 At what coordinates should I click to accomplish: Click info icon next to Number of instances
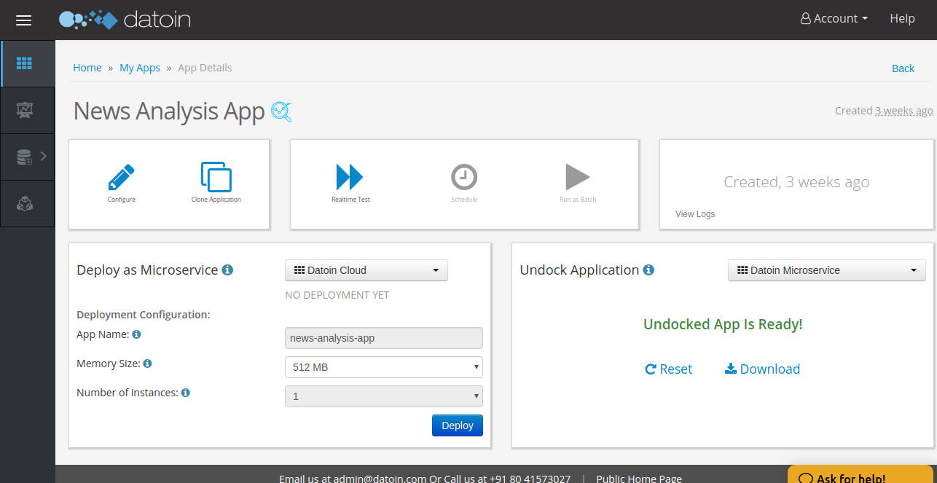(x=185, y=393)
